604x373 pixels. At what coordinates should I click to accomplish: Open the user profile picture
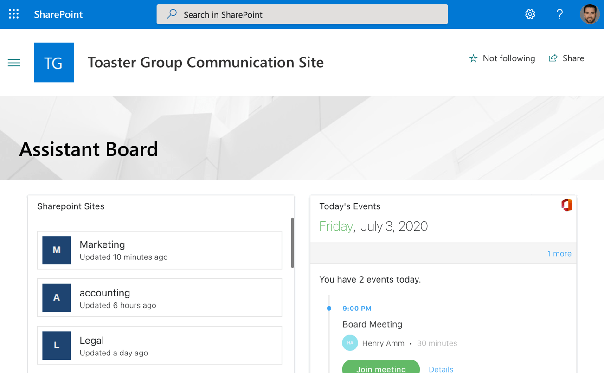coord(589,14)
